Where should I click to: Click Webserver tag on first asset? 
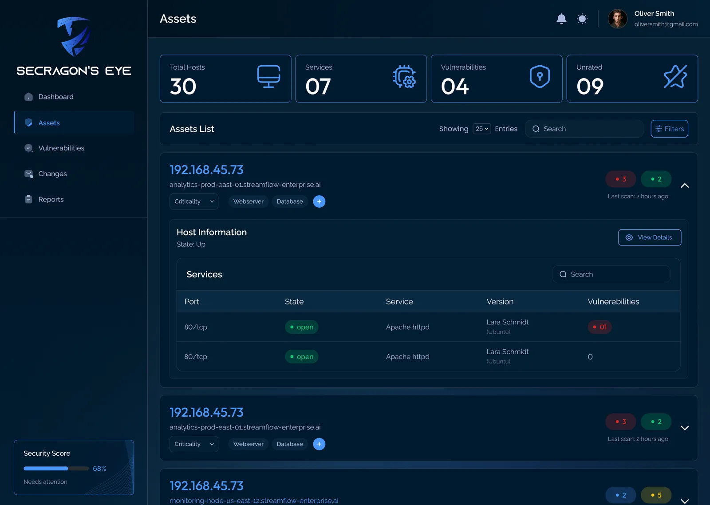pyautogui.click(x=248, y=201)
